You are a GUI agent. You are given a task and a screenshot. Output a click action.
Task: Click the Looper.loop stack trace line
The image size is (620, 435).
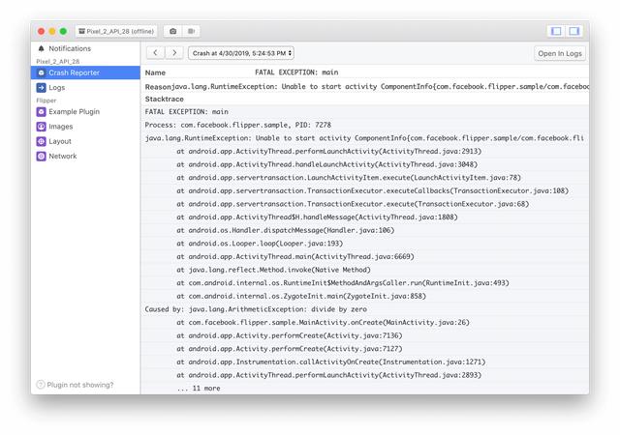tap(260, 244)
